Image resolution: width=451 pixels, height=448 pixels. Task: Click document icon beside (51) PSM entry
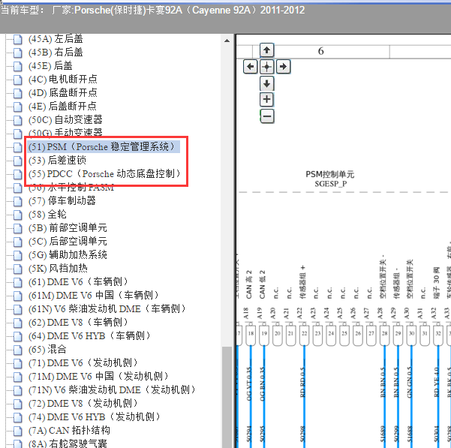tap(18, 147)
